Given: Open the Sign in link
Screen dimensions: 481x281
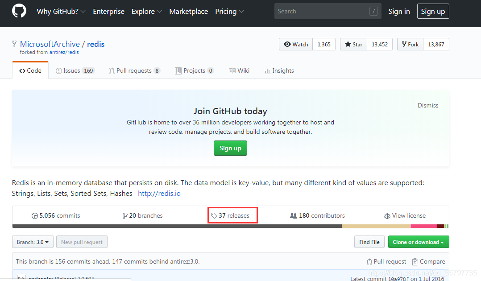Looking at the screenshot, I should [x=399, y=11].
